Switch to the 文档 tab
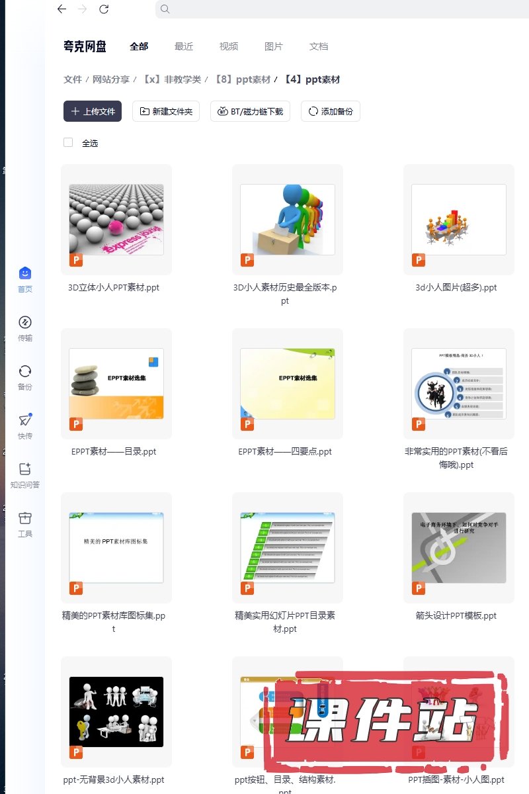 pyautogui.click(x=319, y=46)
